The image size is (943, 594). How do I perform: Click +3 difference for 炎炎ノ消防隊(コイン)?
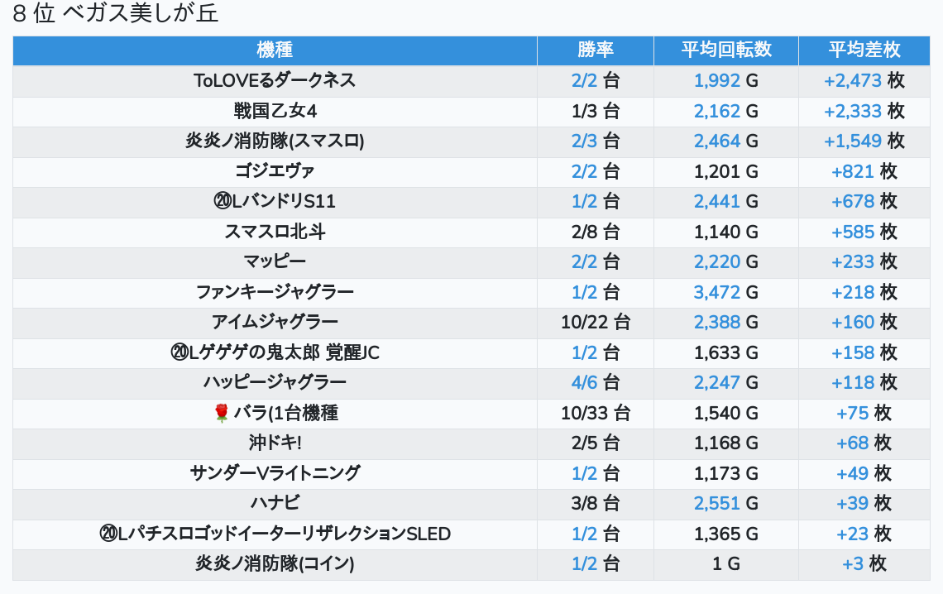853,563
